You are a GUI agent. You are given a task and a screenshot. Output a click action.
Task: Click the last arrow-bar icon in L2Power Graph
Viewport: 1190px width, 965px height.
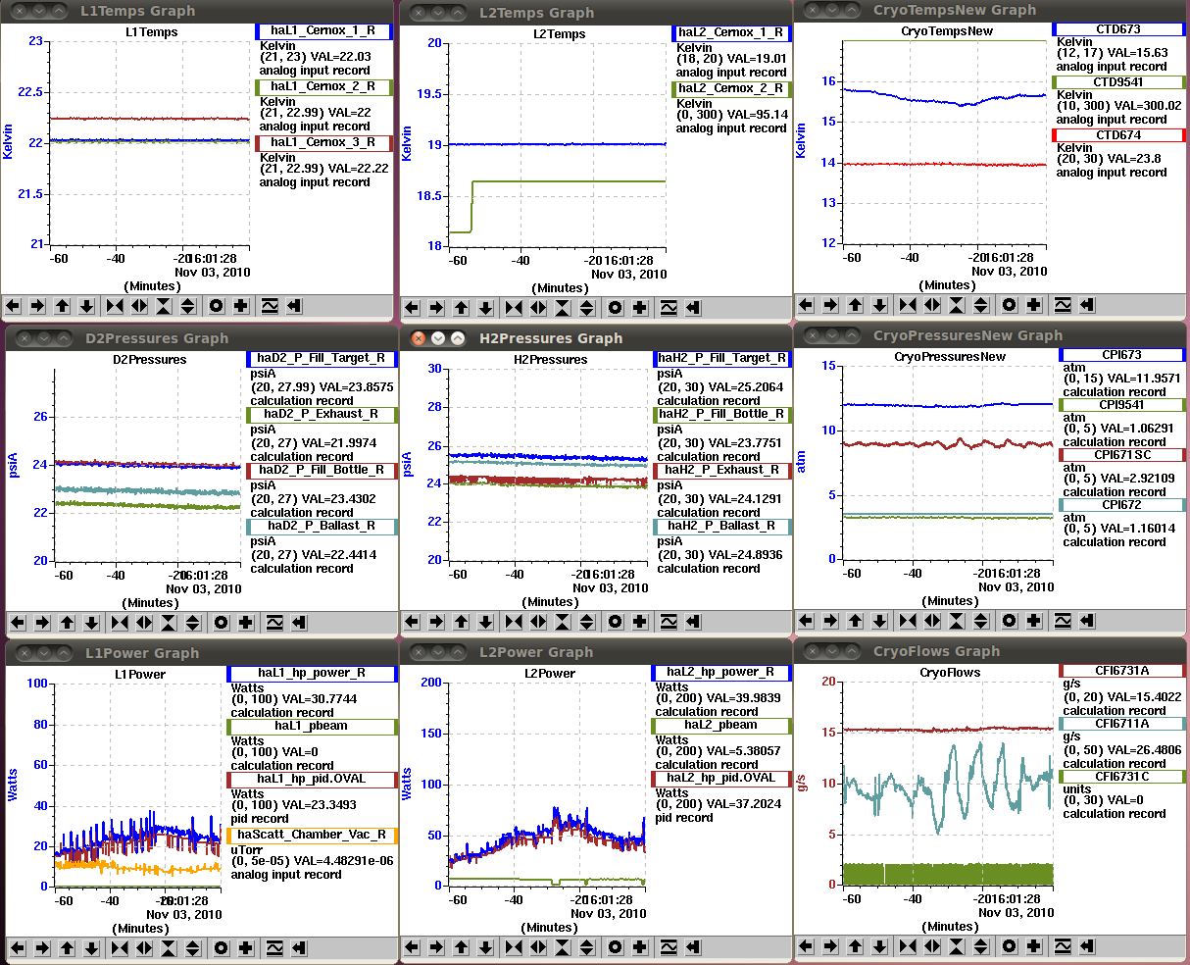coord(692,947)
